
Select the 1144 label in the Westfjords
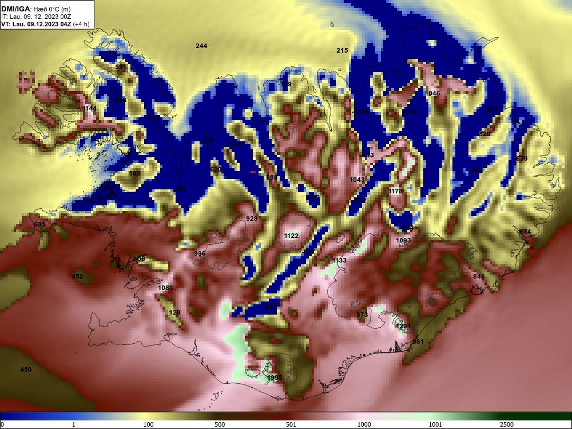coord(89,108)
